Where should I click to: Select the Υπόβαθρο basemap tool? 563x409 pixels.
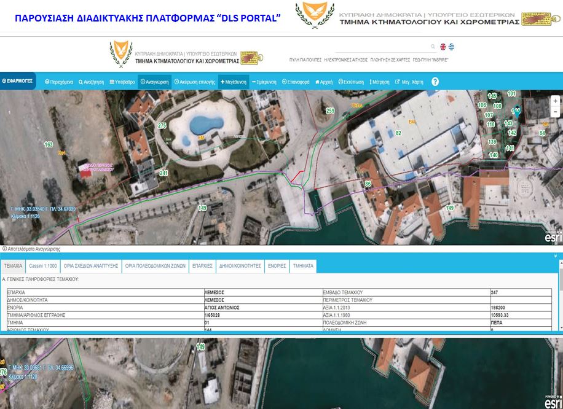(x=122, y=81)
